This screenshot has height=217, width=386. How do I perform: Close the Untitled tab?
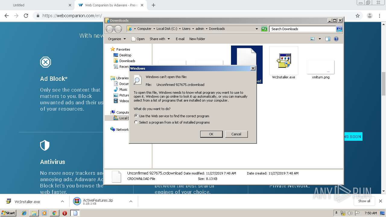pyautogui.click(x=70, y=5)
